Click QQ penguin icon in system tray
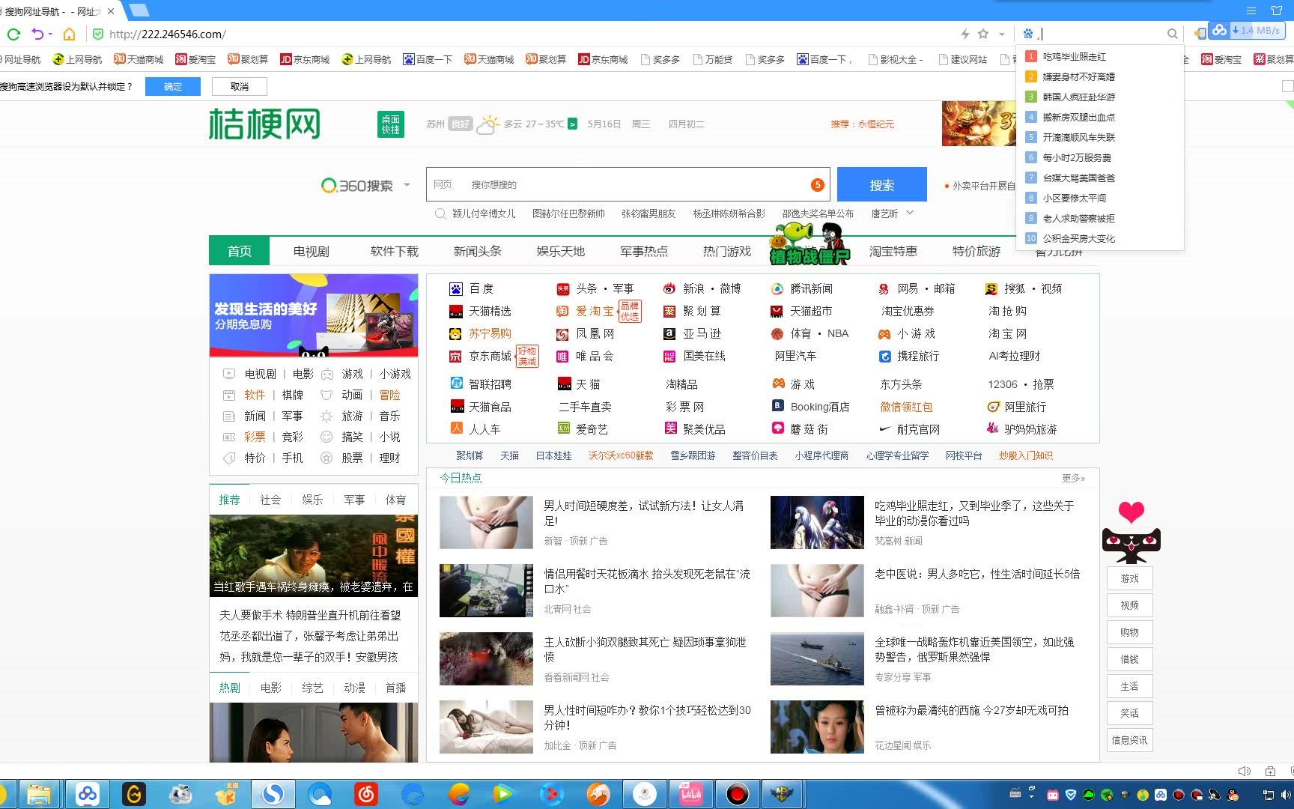This screenshot has width=1294, height=809. click(1233, 795)
